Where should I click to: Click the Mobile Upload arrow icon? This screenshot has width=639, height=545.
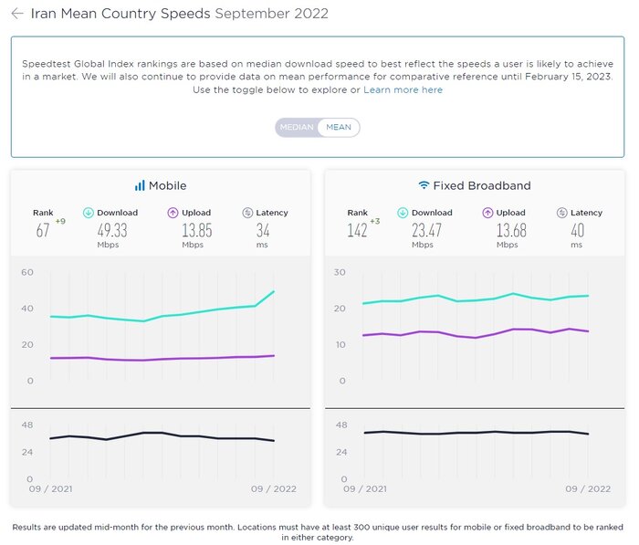172,213
